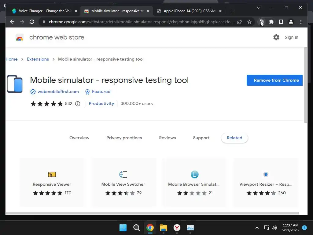Viewport: 313px width, 235px height.
Task: Click the page vertical scrollbar
Action: point(306,85)
